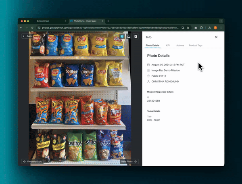Screen dimensions: 242x184
Task: Click the response Id 221204050
Action: tap(153, 101)
